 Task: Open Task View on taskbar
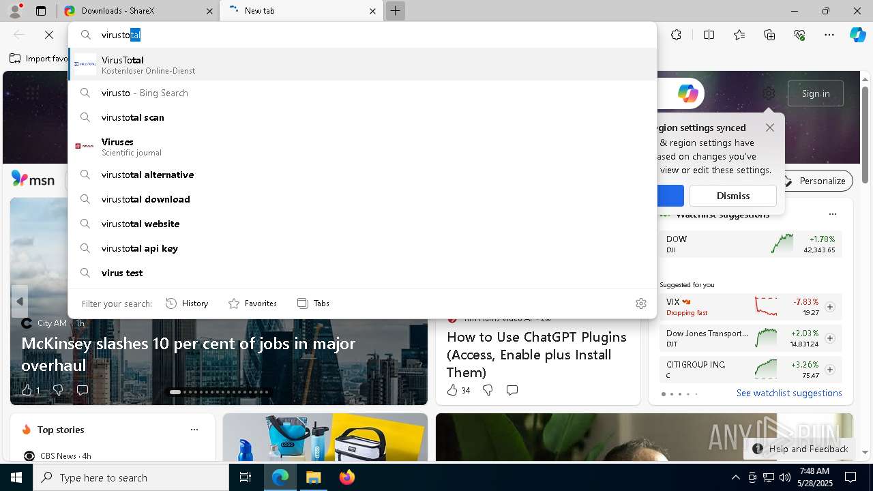pyautogui.click(x=246, y=477)
